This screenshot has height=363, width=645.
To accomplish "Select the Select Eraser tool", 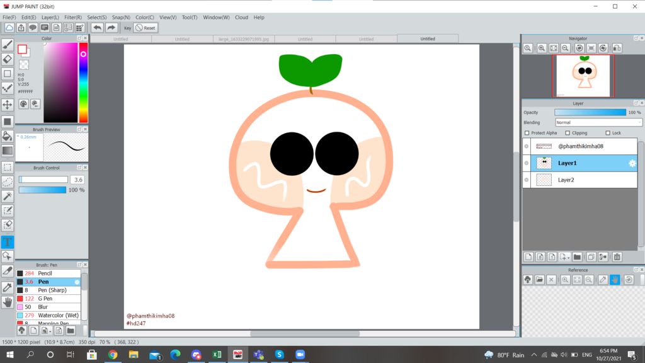I will 8,225.
